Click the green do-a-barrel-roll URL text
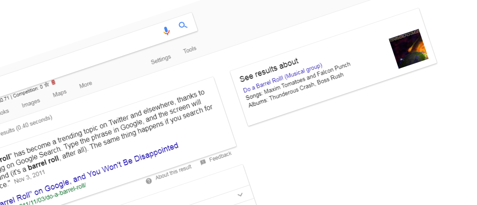 (x=57, y=193)
